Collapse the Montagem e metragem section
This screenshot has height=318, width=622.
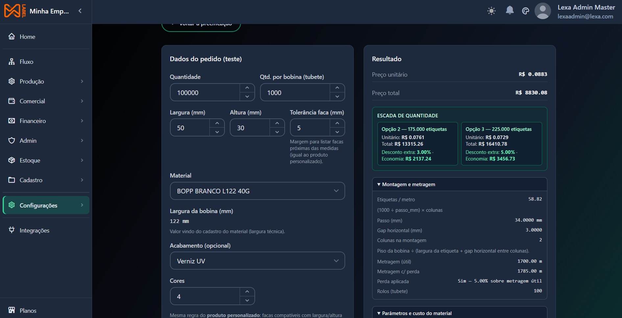tap(460, 184)
